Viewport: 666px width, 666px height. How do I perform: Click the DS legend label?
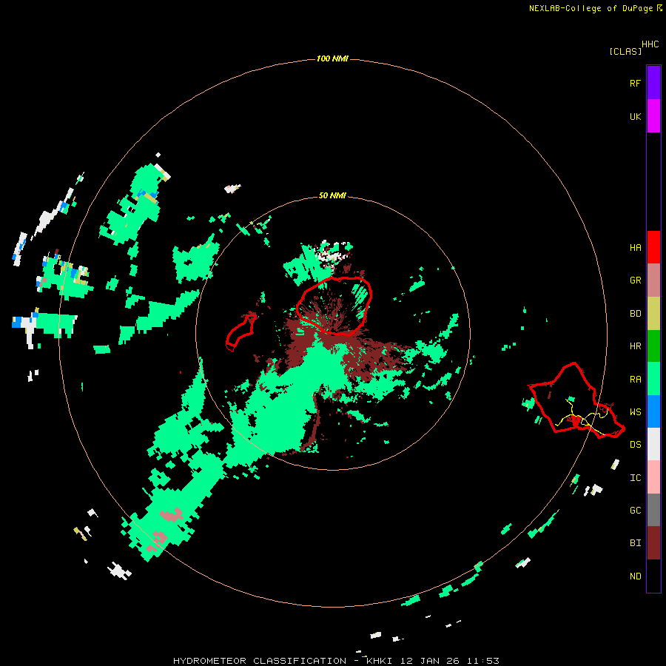635,445
